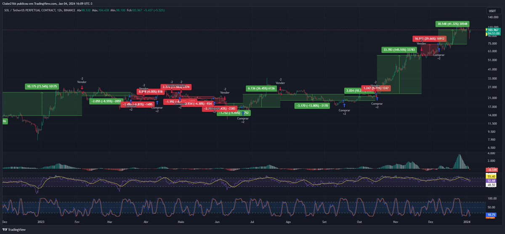Click the 1.247 (5.71%) 1247 red label

point(376,88)
